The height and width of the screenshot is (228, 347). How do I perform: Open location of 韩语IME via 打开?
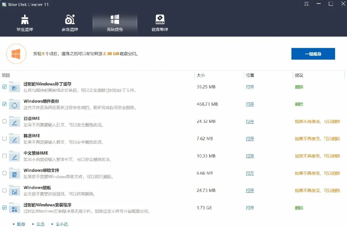250,139
